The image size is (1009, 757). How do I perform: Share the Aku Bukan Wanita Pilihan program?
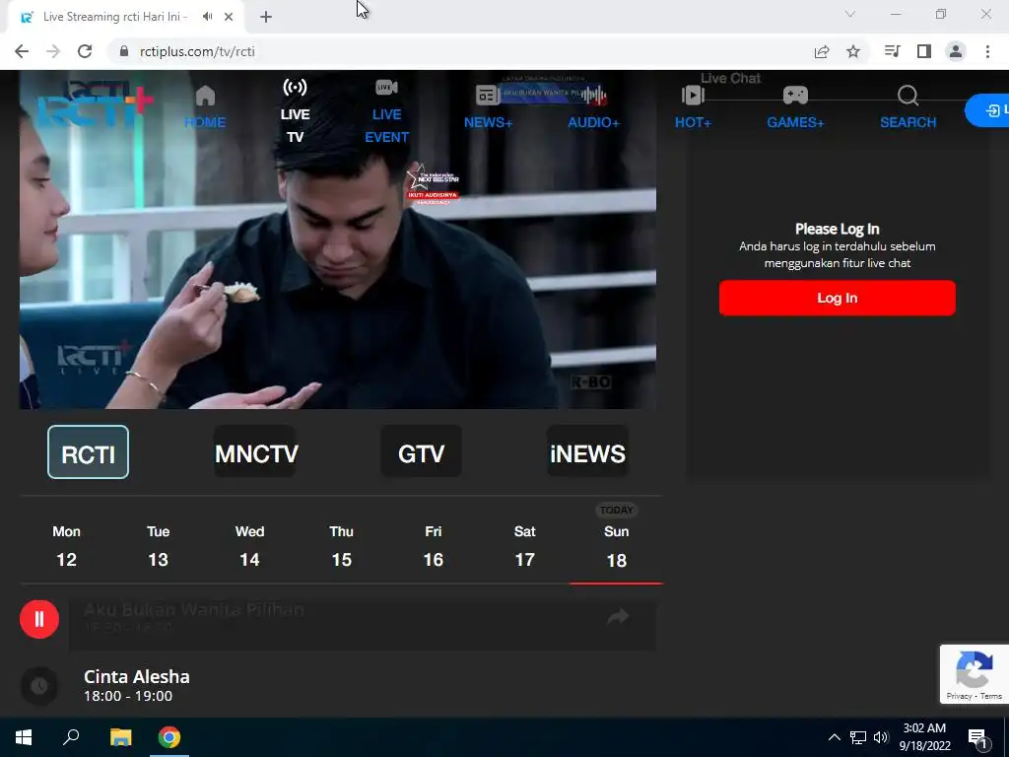click(x=618, y=617)
